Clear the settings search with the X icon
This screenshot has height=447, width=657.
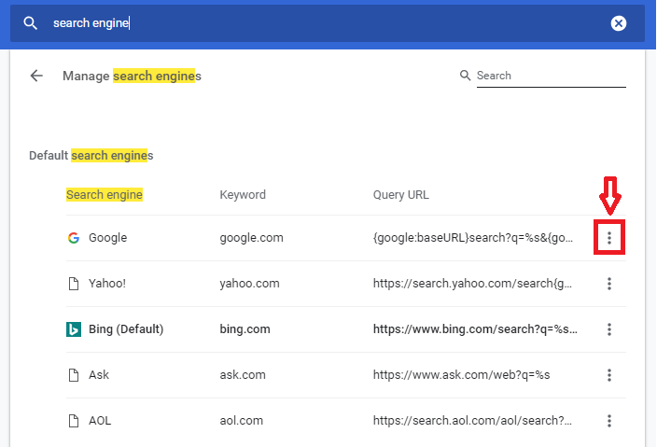[618, 23]
